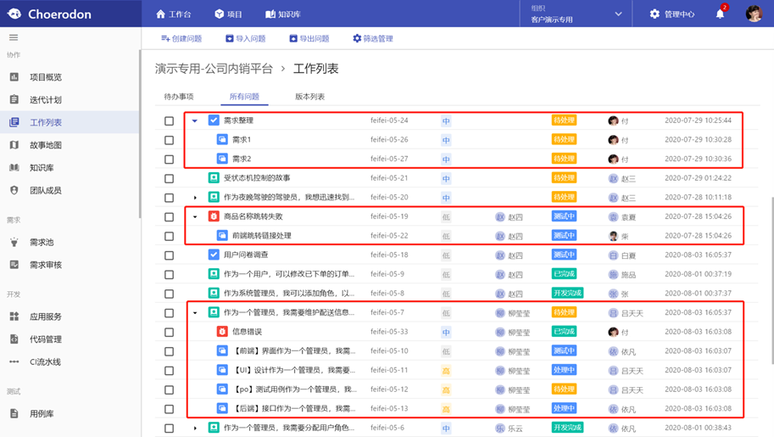
Task: Open 故事地图 in the sidebar
Action: [45, 145]
